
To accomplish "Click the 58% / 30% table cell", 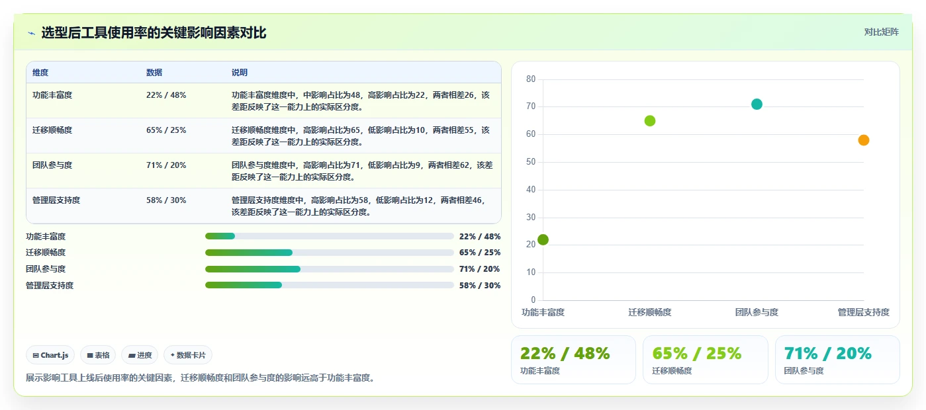I will pos(166,200).
